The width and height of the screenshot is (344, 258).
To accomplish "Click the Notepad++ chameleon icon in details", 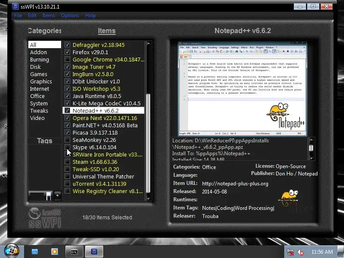I will [x=289, y=198].
